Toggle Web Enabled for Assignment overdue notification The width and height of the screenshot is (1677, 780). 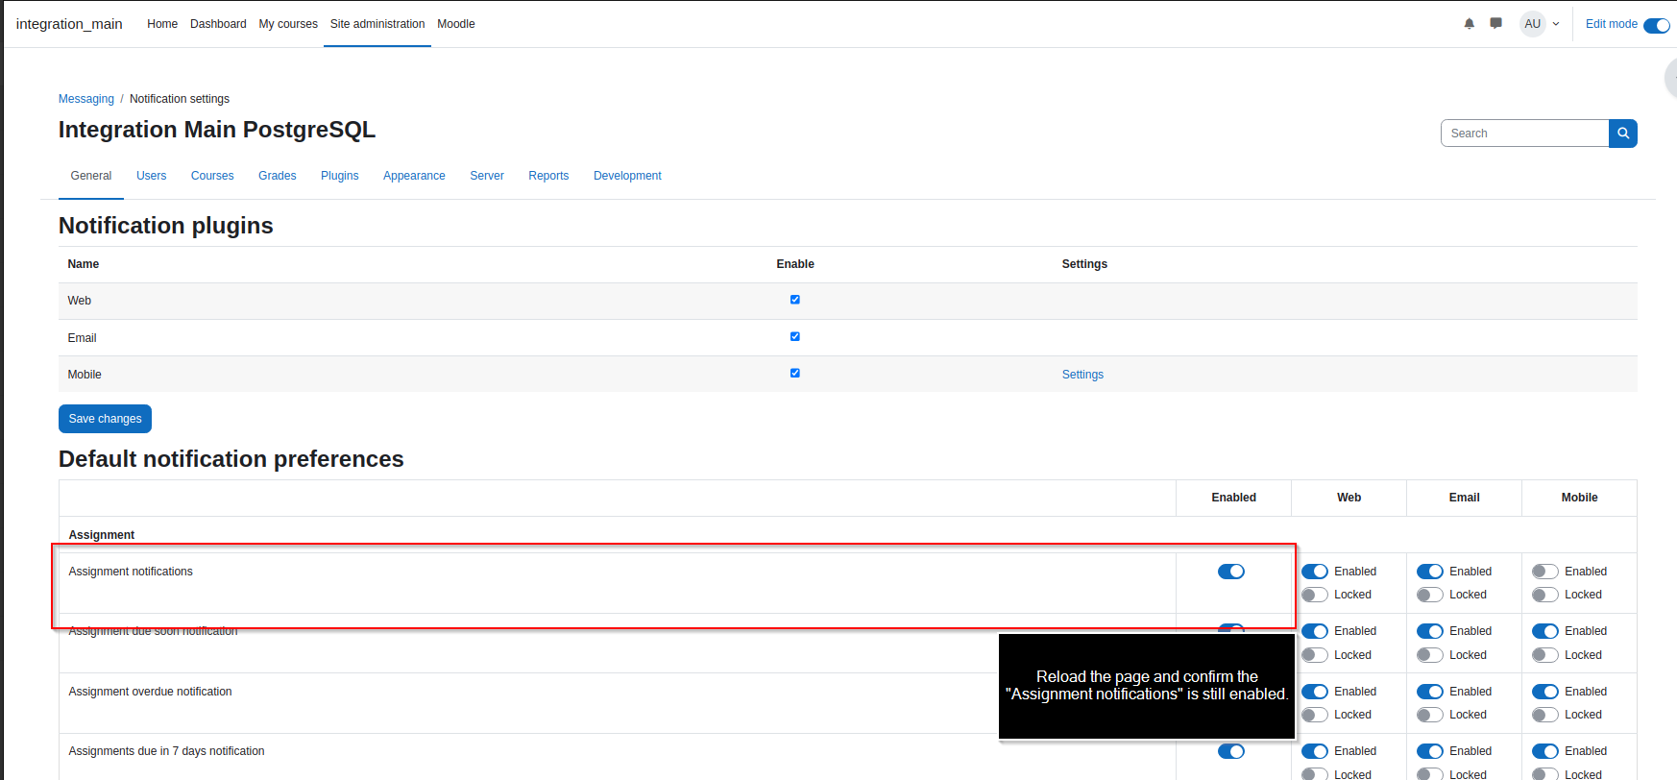1314,692
